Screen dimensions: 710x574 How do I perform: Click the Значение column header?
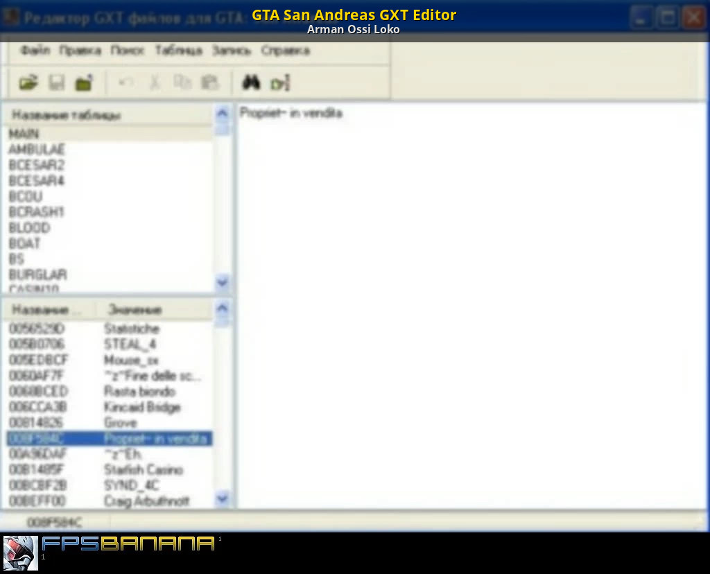coord(135,310)
